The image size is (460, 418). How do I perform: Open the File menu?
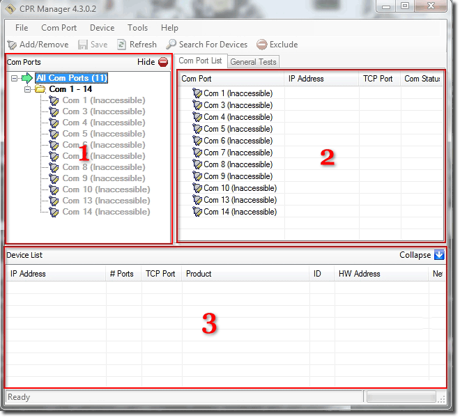(22, 28)
